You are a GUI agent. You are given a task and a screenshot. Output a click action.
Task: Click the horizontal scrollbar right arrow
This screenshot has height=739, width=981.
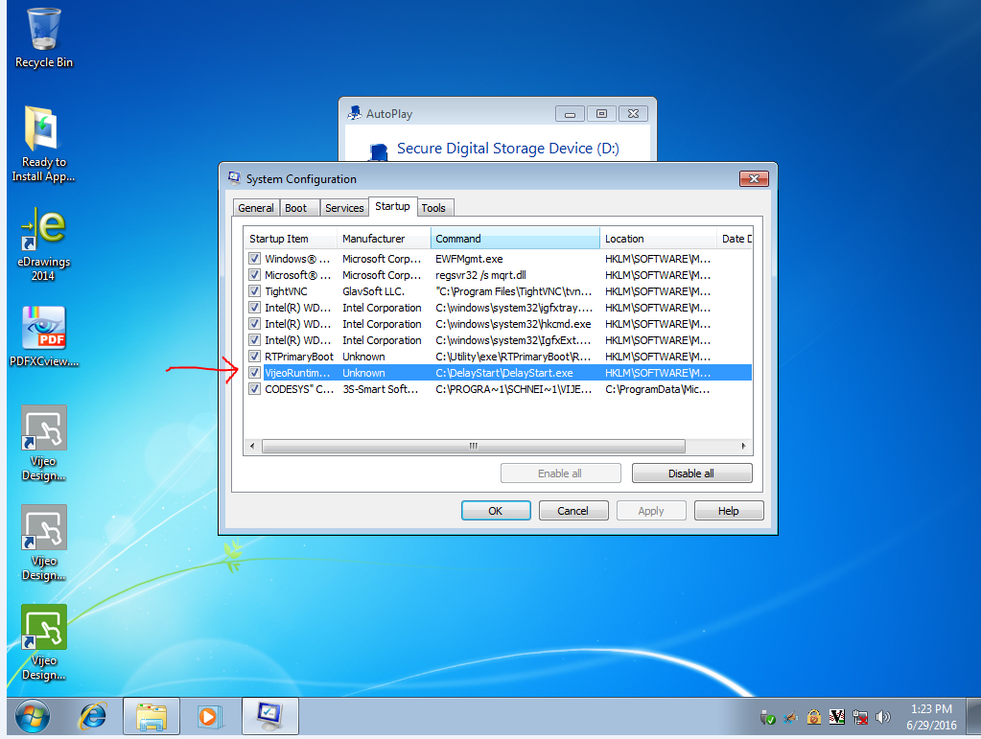pyautogui.click(x=743, y=446)
